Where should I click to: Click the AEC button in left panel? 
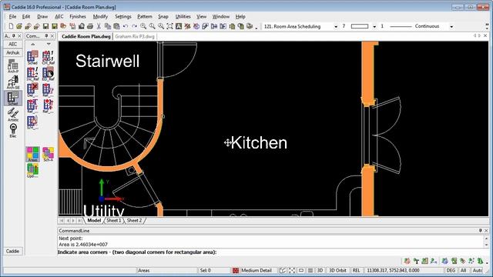(13, 44)
